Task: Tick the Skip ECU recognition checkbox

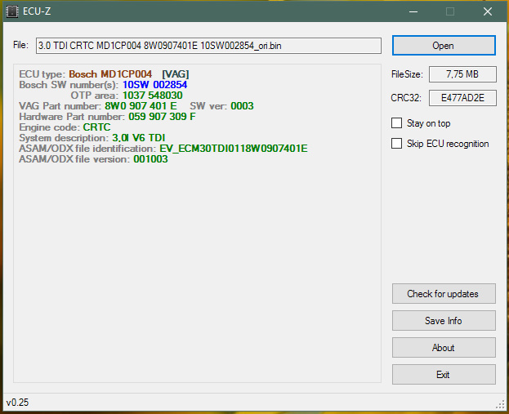Action: coord(396,144)
